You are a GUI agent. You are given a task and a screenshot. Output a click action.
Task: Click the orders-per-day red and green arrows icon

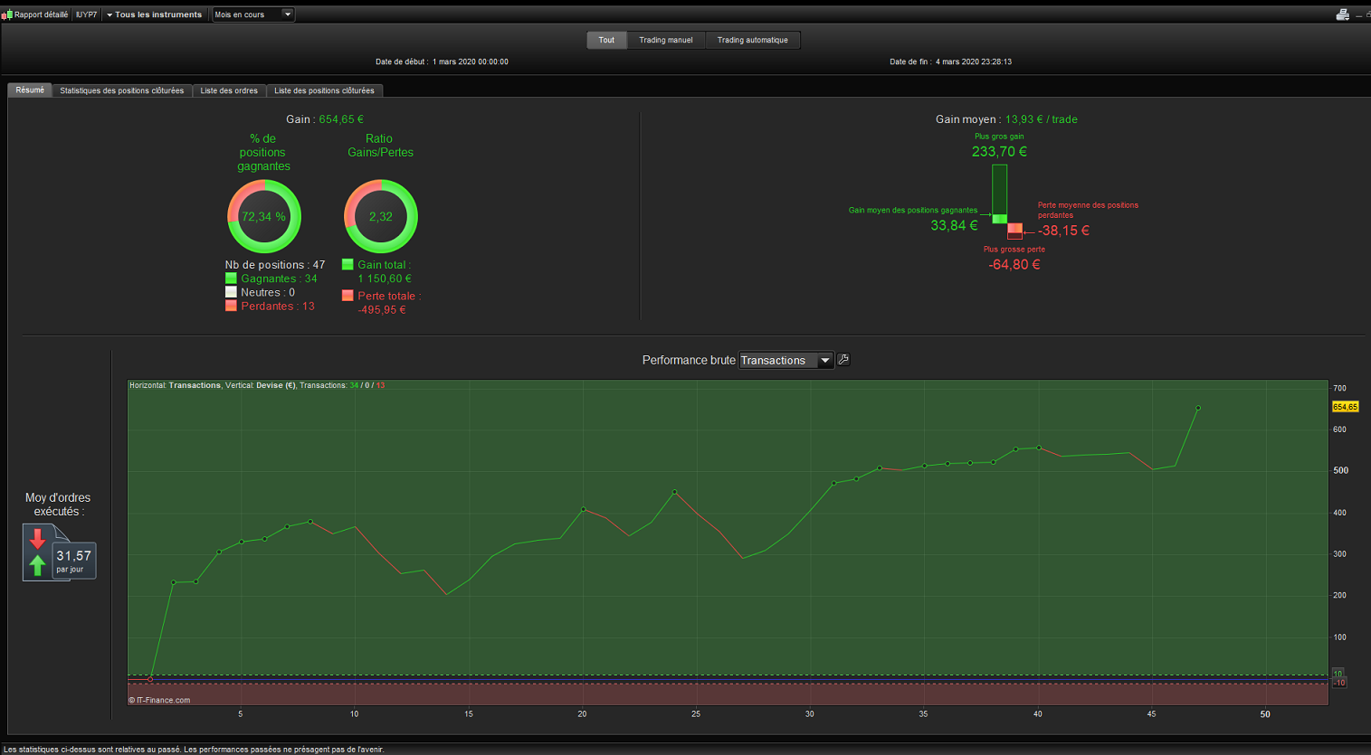pyautogui.click(x=37, y=552)
